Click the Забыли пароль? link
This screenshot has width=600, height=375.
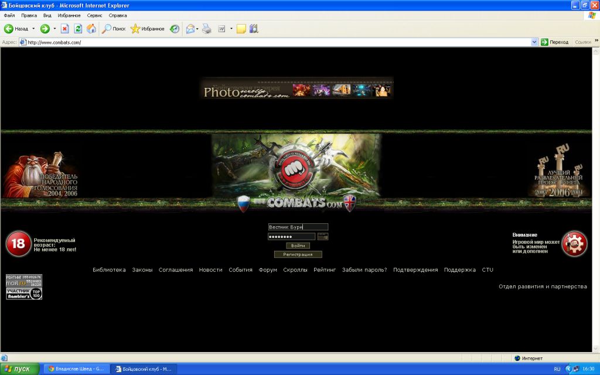click(x=364, y=270)
